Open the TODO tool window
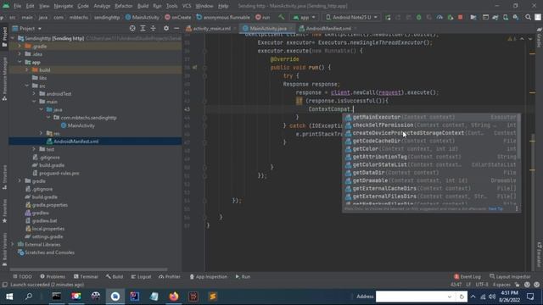Viewport: 543px width, 305px height. point(22,277)
